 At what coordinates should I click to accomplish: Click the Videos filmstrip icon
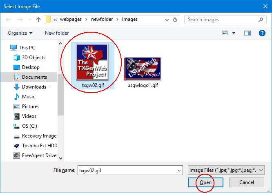(17, 116)
